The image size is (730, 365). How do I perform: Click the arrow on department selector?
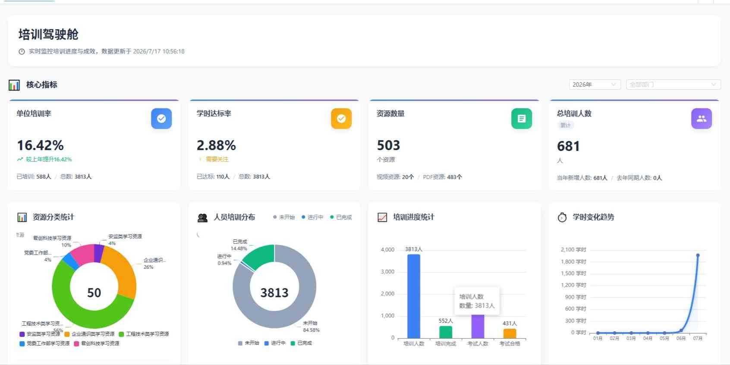714,85
